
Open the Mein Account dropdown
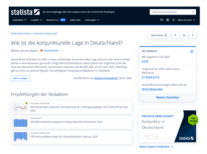click(x=186, y=20)
